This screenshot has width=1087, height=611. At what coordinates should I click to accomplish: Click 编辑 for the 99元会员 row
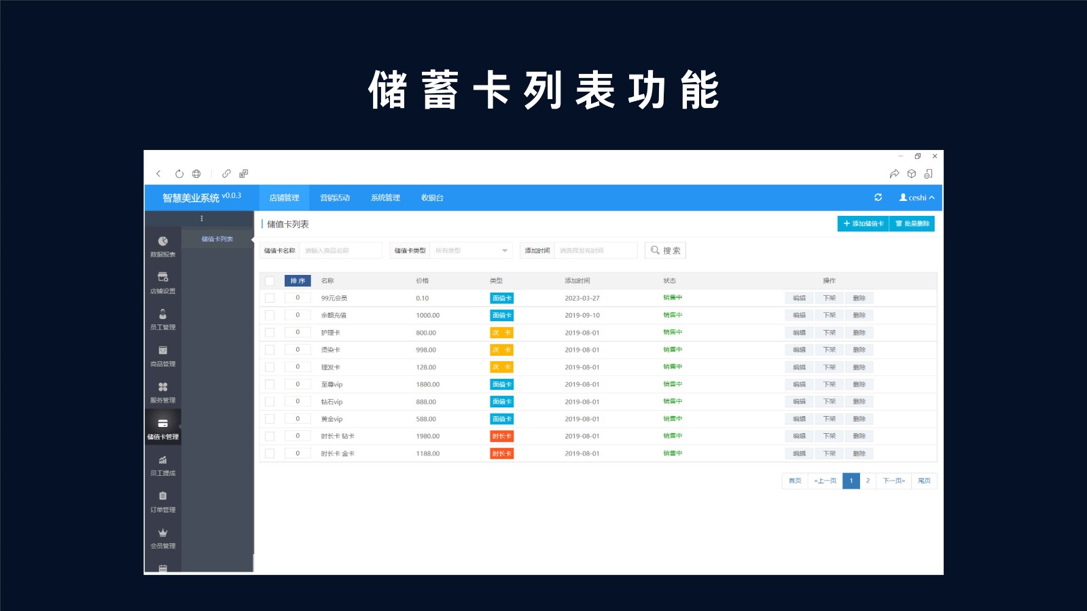click(800, 298)
